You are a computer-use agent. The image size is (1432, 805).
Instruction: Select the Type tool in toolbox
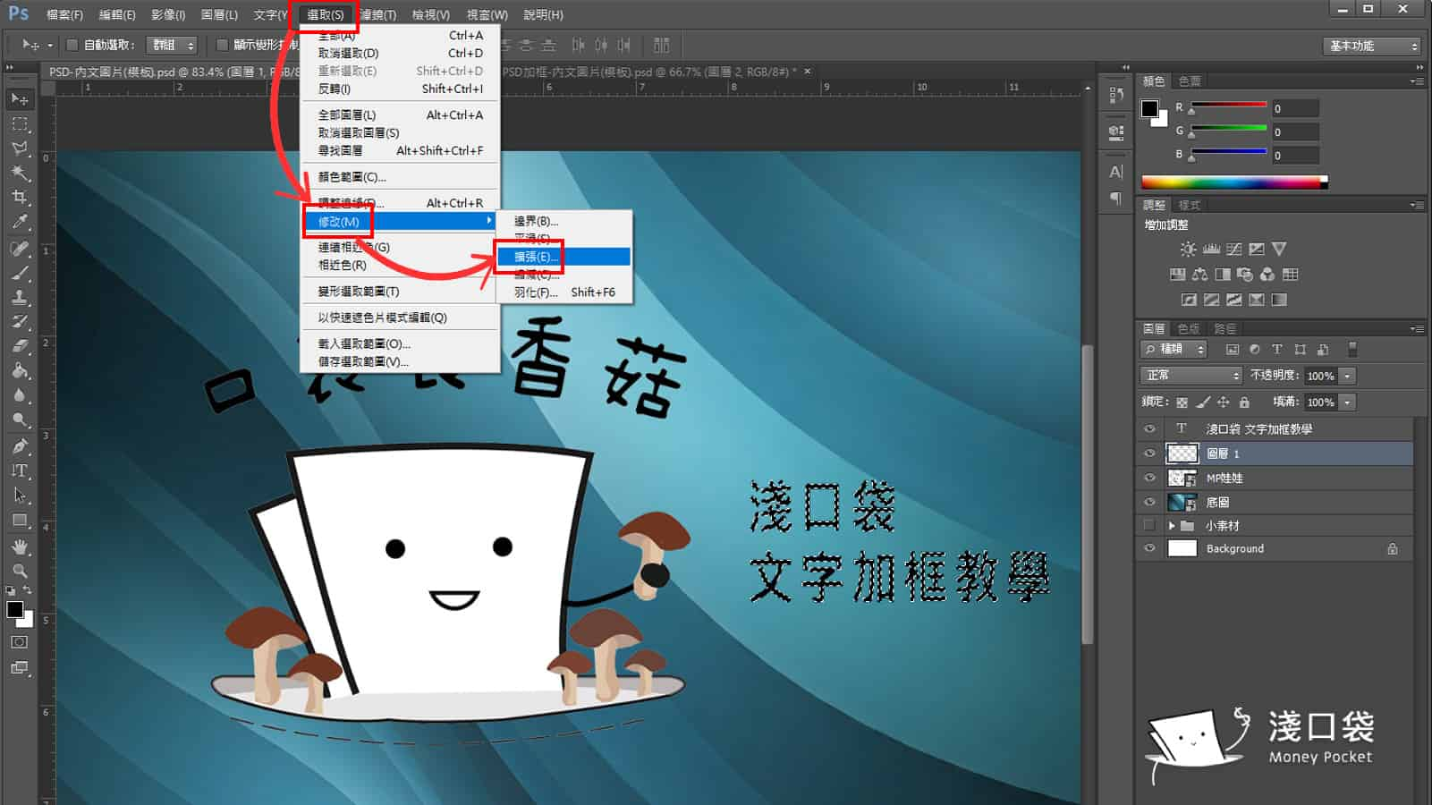pyautogui.click(x=20, y=470)
